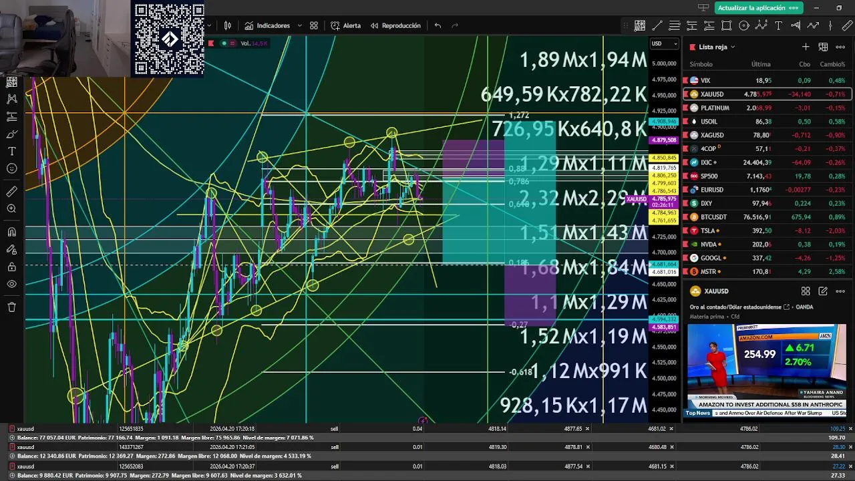Screen dimensions: 855x481
Task: Open watchlist more options menu
Action: (x=840, y=47)
